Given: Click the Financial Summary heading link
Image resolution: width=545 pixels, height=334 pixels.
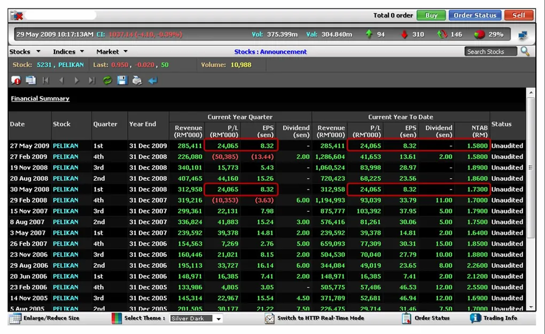Looking at the screenshot, I should click(40, 99).
